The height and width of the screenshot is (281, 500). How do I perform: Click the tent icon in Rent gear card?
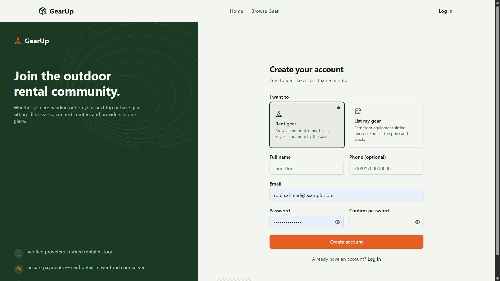coord(279,114)
